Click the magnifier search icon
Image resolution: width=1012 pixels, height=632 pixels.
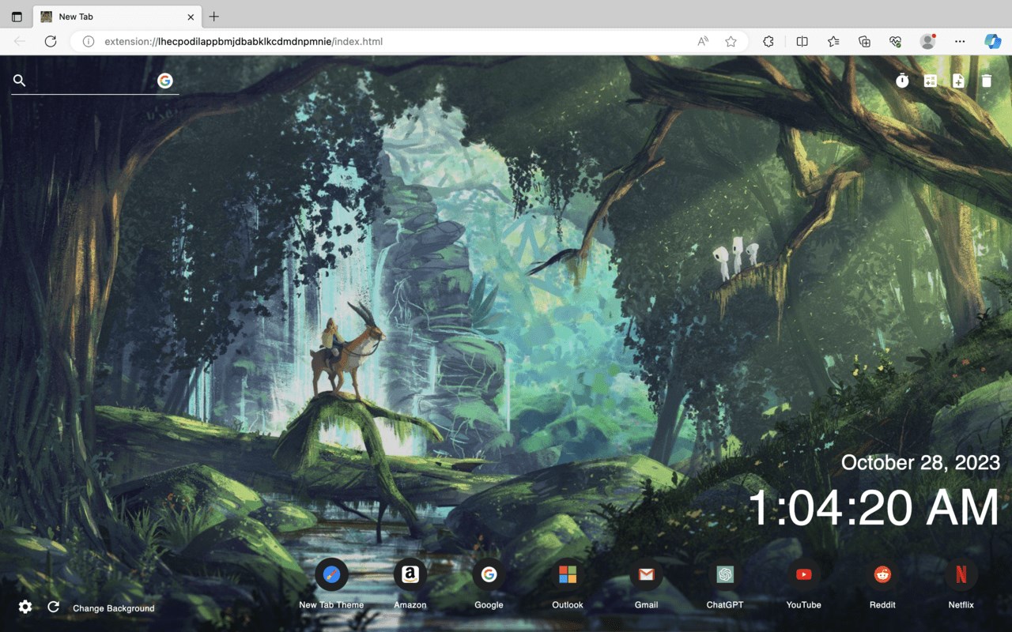(x=20, y=81)
